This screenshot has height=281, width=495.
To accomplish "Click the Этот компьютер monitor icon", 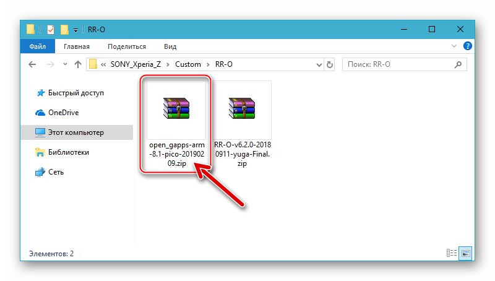I will point(40,132).
